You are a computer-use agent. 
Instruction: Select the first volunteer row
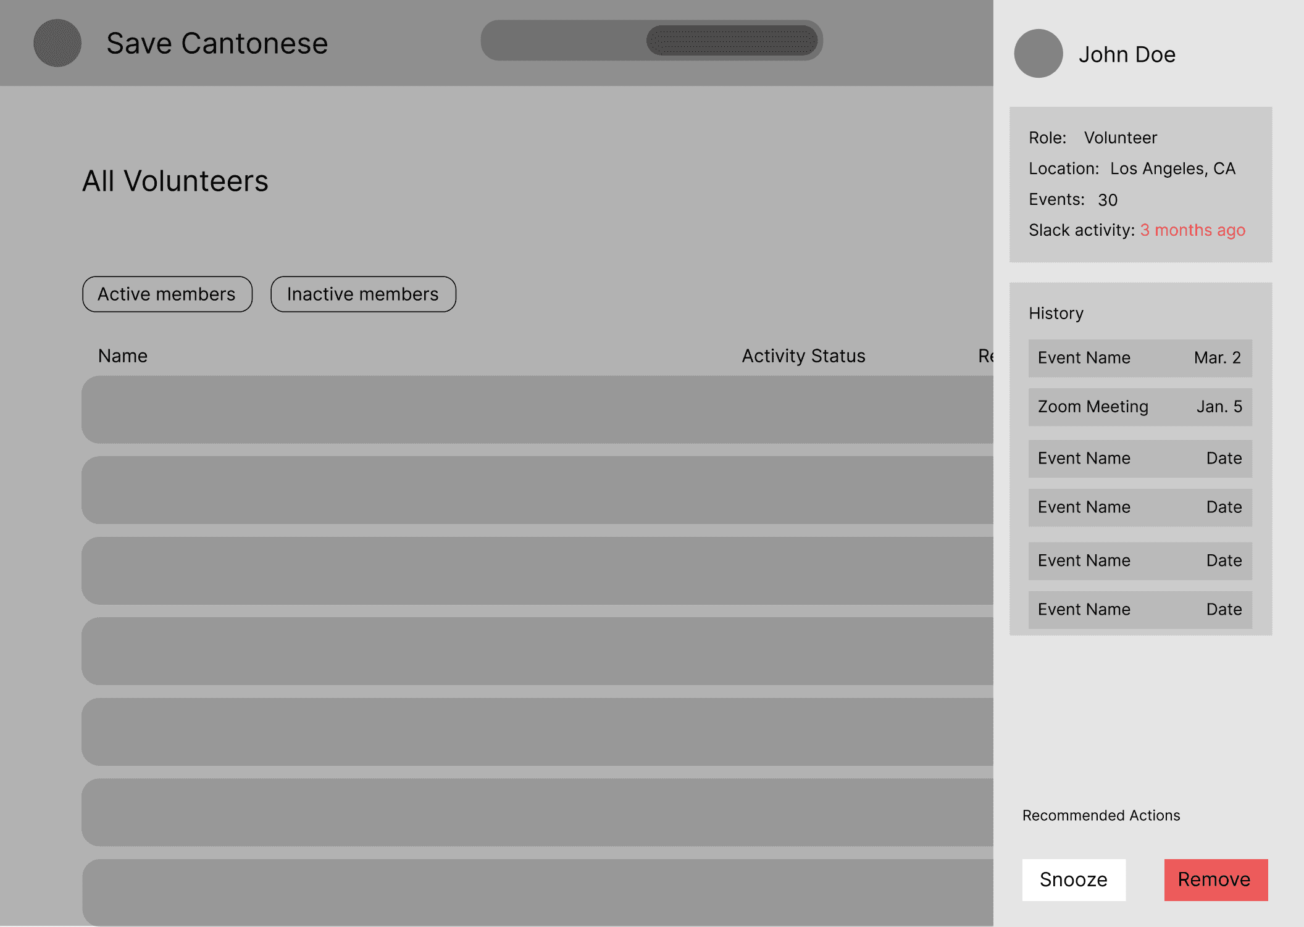pos(537,410)
